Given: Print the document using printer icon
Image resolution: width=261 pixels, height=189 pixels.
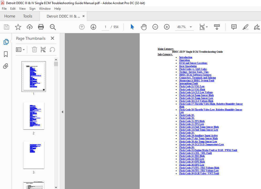Looking at the screenshot, I should click(41, 27).
